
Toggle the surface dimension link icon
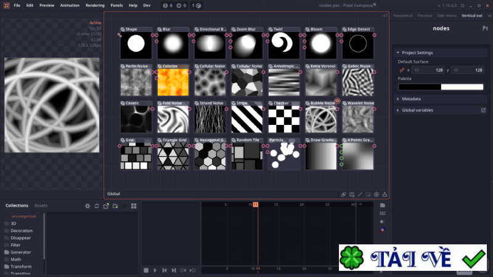(x=402, y=70)
